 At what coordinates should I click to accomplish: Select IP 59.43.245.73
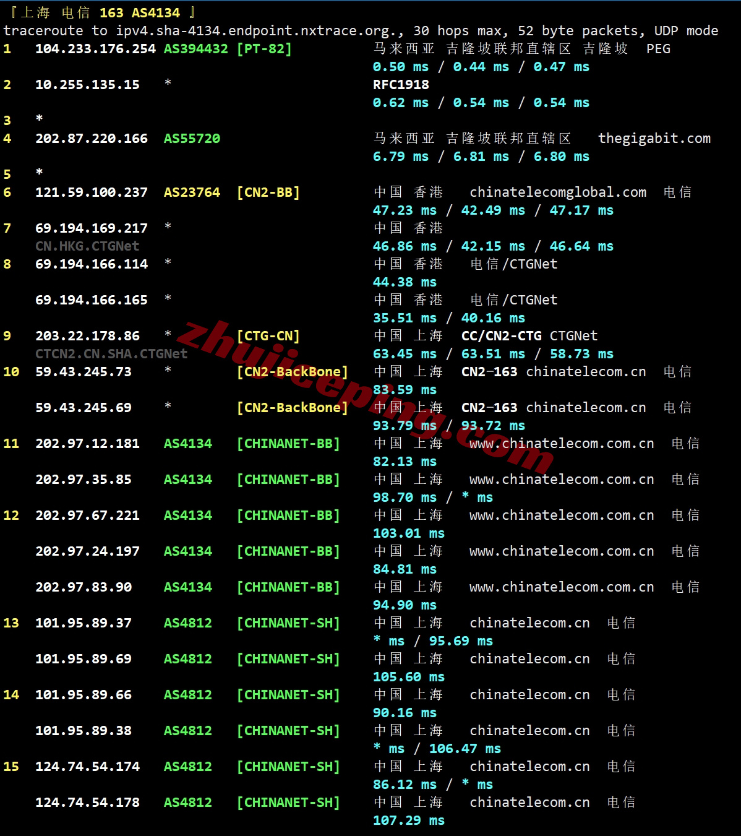click(x=84, y=372)
